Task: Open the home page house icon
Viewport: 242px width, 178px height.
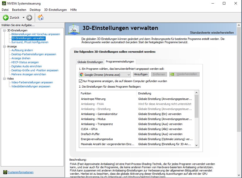Action: click(x=41, y=18)
